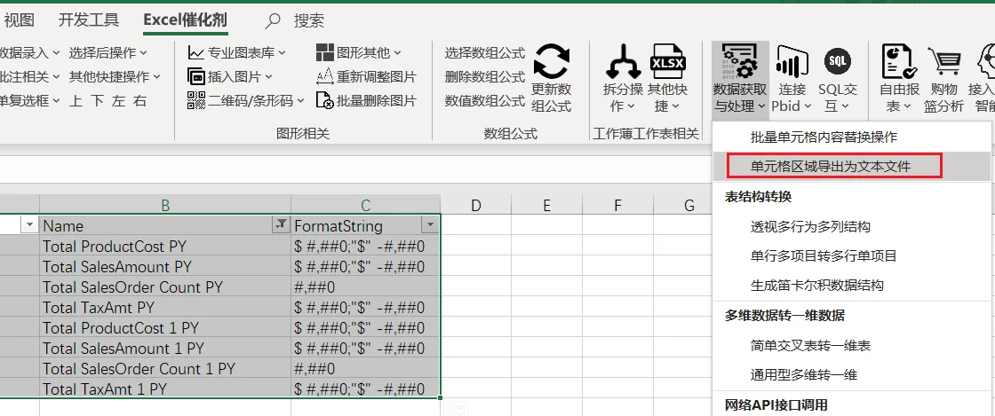This screenshot has width=995, height=416.
Task: Click the 插入图片 insert picture icon
Action: [196, 76]
